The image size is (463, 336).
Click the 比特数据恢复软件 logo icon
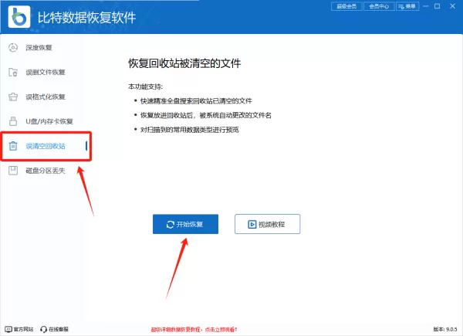pos(19,17)
